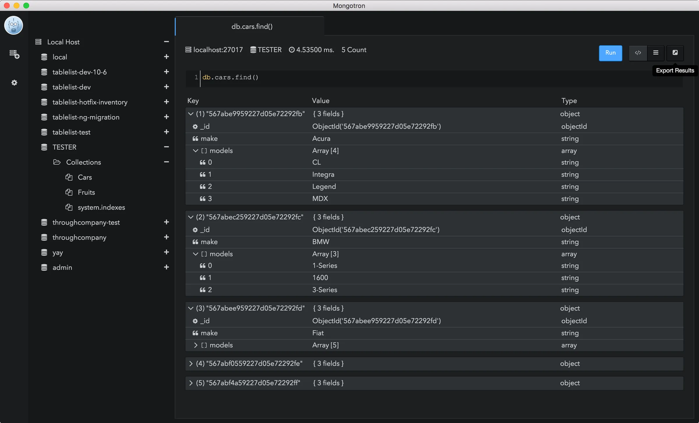Collapse the Acura models array
Screen dimensions: 699x423
(x=195, y=150)
